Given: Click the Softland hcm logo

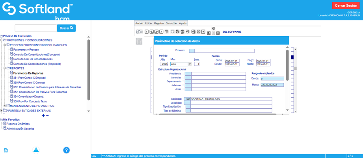Looking at the screenshot, I should [38, 11].
